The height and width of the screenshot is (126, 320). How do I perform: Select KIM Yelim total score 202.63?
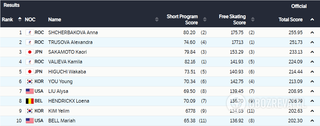click(295, 111)
